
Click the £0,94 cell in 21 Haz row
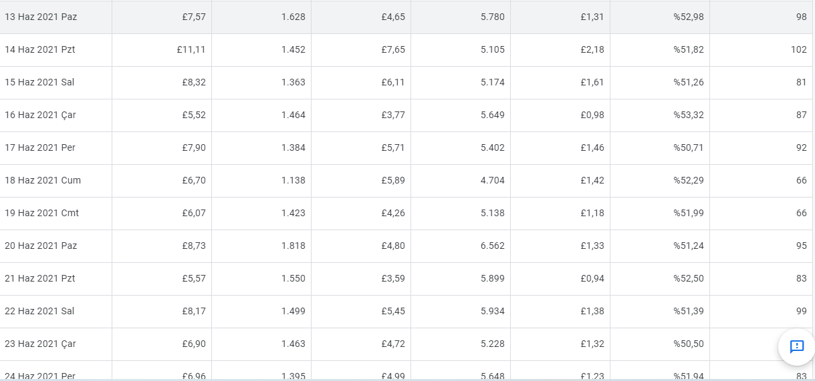tap(560, 279)
